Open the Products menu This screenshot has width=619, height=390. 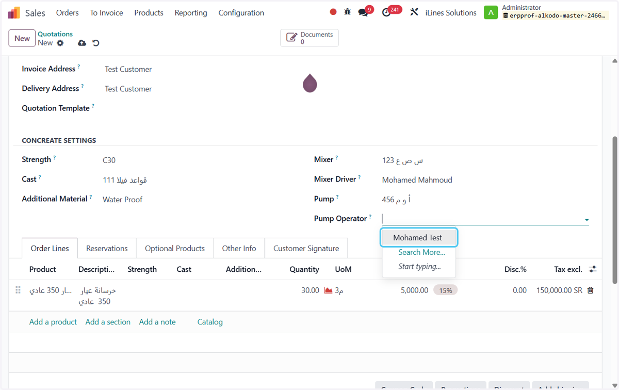coord(149,13)
